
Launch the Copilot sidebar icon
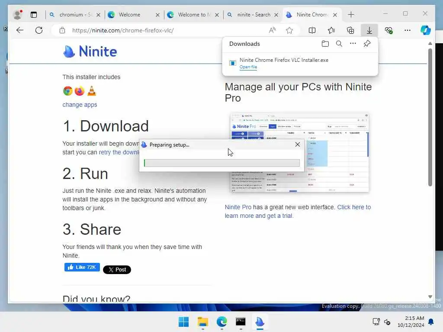[426, 30]
